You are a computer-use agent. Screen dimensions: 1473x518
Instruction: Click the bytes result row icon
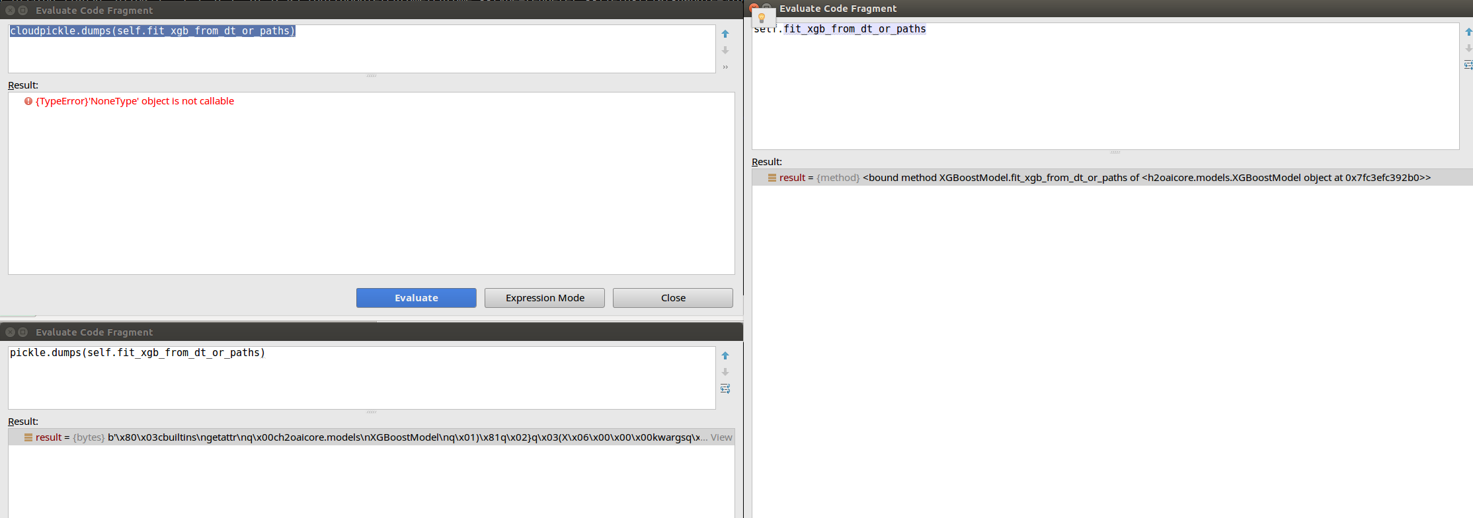pos(28,437)
